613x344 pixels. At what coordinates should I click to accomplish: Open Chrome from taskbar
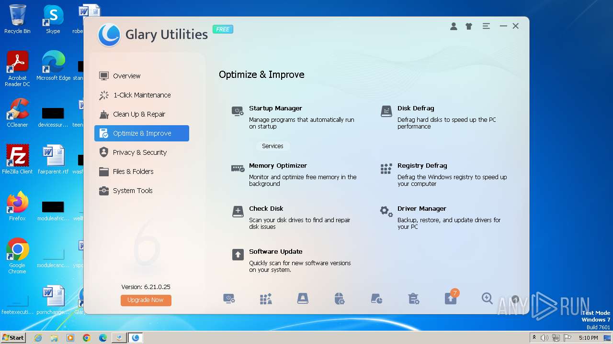tap(86, 338)
